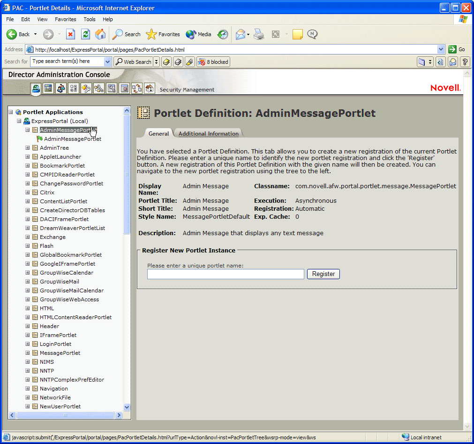Click the question mark help icon
474x444 pixels.
pyautogui.click(x=465, y=62)
